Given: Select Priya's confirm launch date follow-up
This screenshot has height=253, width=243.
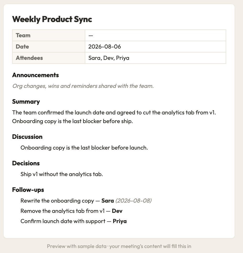Looking at the screenshot, I should point(73,221).
